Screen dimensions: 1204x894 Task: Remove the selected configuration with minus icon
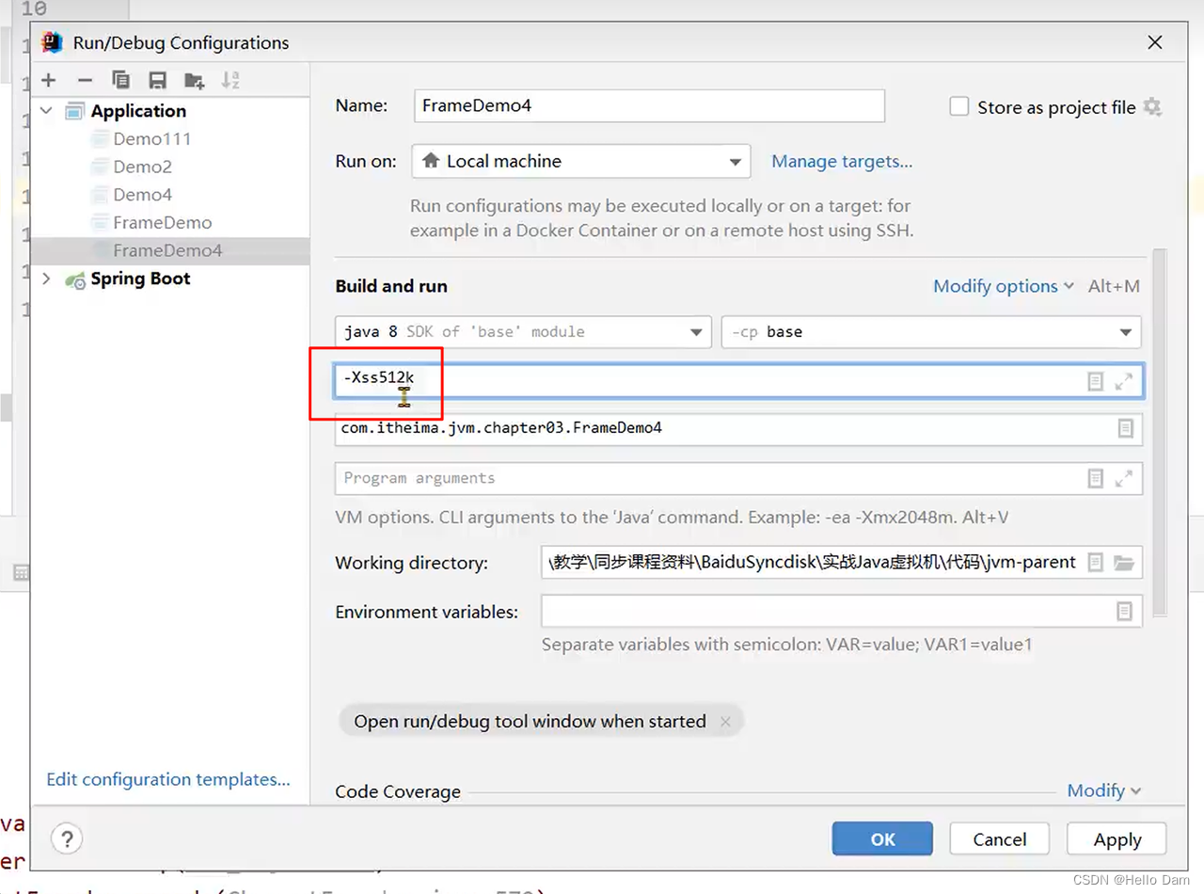pyautogui.click(x=85, y=80)
